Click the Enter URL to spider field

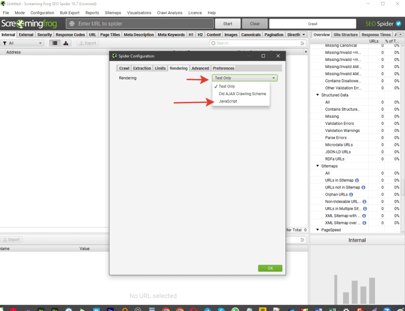[x=140, y=24]
